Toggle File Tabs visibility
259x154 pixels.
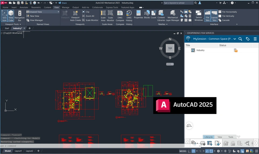[x=207, y=16]
